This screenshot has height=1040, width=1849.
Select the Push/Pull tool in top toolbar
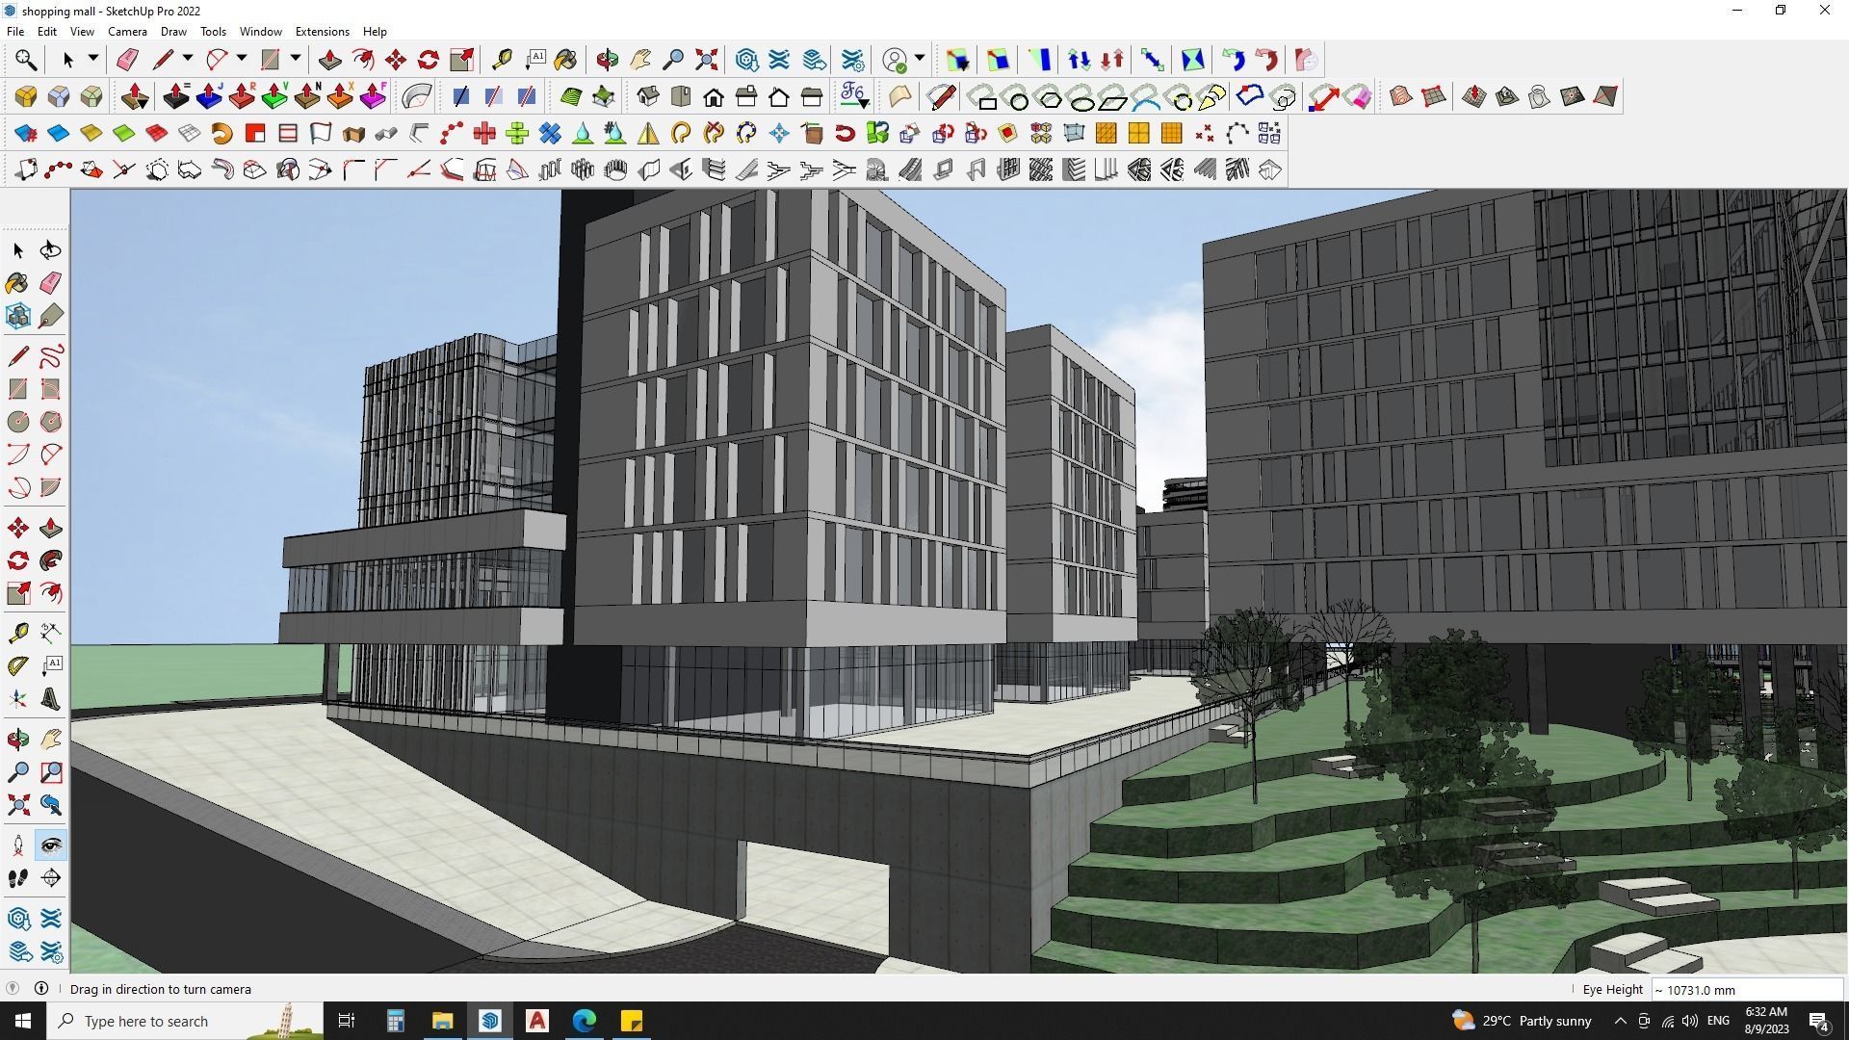pyautogui.click(x=329, y=60)
